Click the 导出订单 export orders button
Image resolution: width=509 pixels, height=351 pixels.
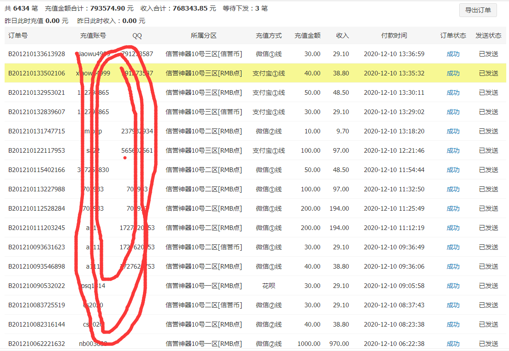pyautogui.click(x=478, y=10)
